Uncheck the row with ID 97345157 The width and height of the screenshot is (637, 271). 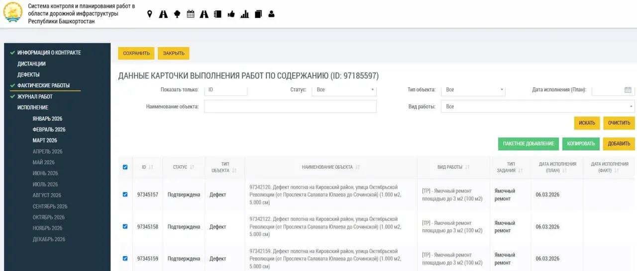point(125,195)
